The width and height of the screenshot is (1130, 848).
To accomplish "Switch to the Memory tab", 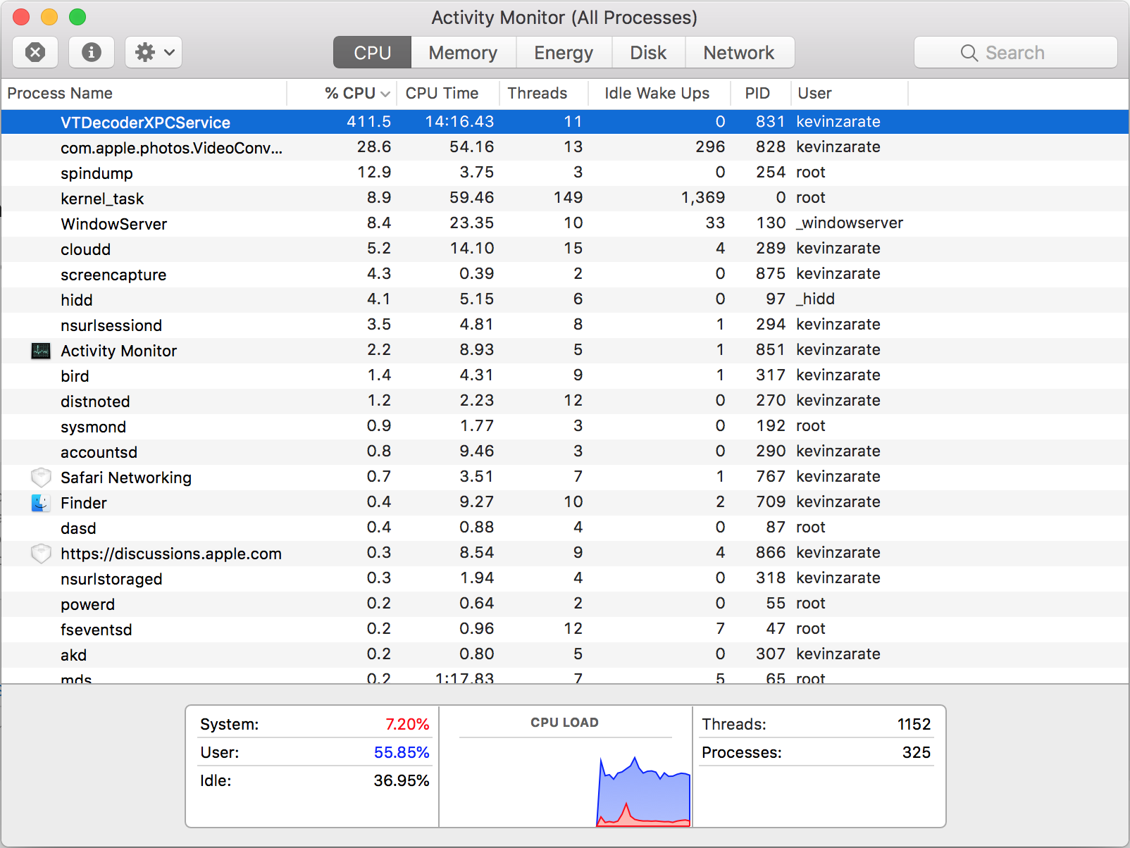I will click(x=463, y=51).
